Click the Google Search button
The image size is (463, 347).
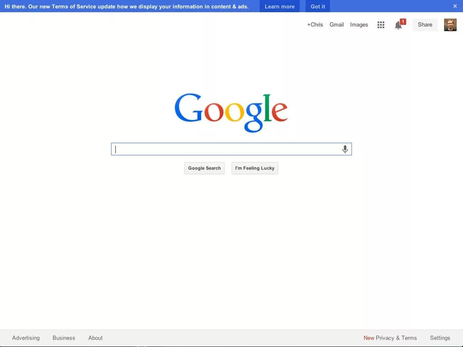[204, 168]
